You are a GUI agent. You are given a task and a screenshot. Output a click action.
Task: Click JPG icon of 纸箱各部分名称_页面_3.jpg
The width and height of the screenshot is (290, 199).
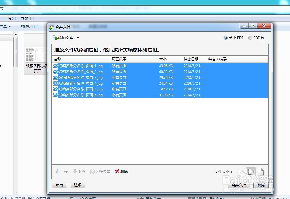[55, 78]
